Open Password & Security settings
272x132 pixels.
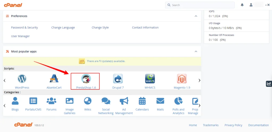click(24, 28)
